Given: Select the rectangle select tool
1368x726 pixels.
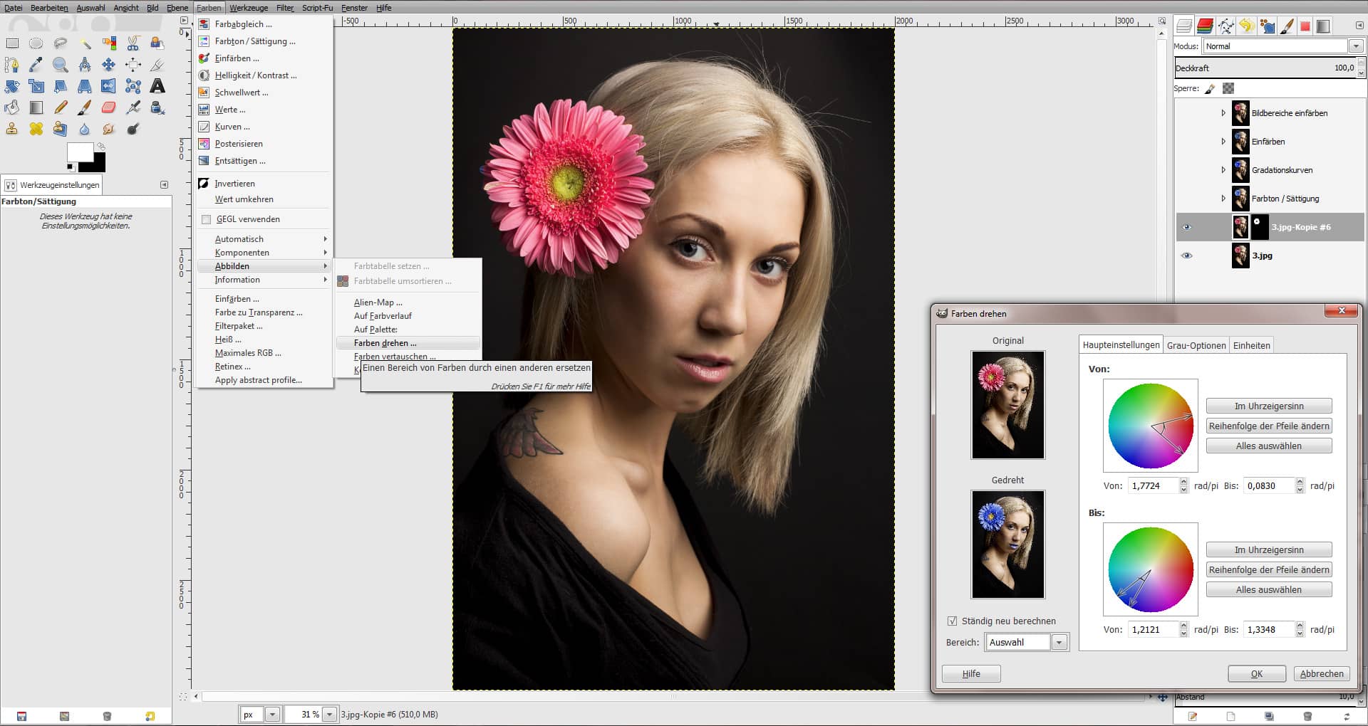Looking at the screenshot, I should point(11,44).
